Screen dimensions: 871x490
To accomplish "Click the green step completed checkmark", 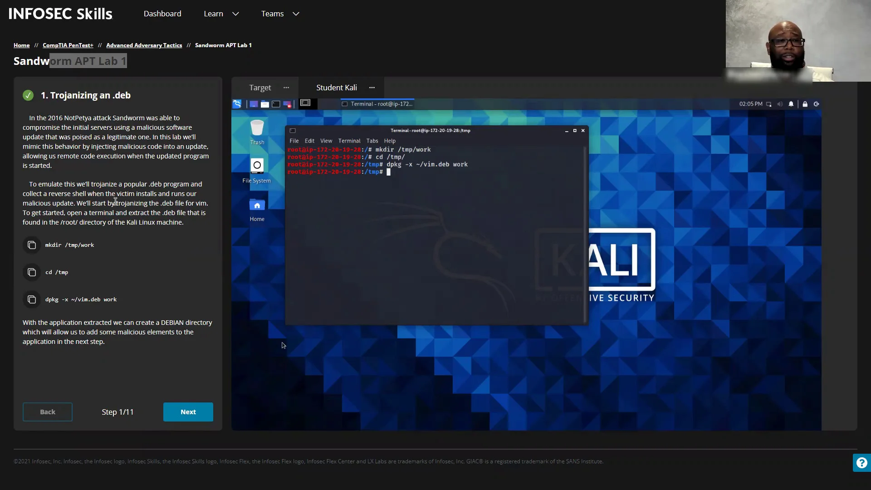I will (28, 95).
